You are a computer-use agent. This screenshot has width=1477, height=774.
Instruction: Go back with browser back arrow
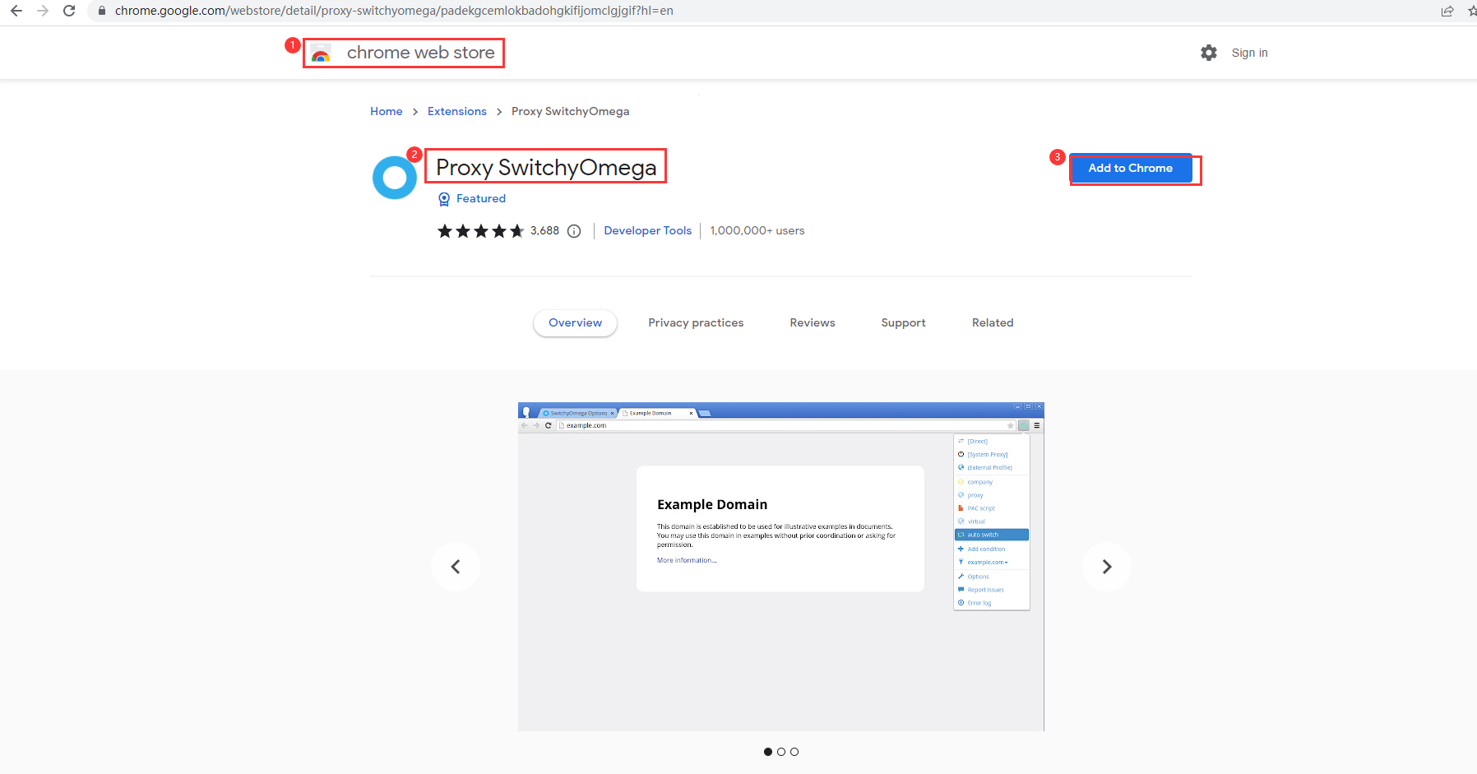click(x=16, y=11)
